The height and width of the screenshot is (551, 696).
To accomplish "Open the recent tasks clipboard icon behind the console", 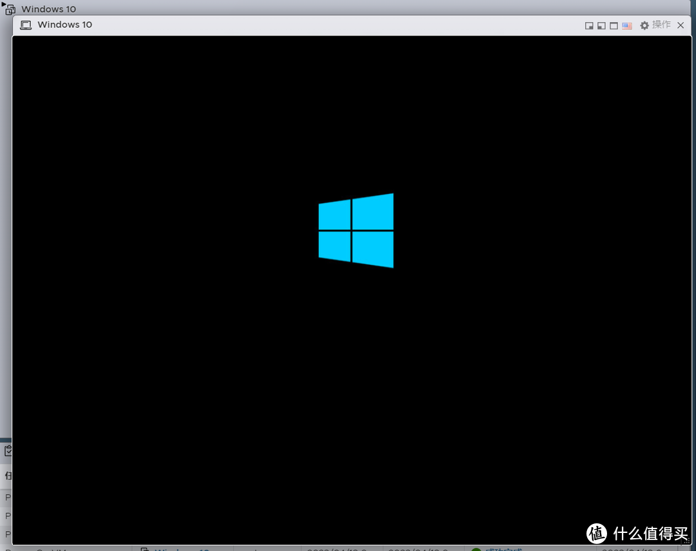I will [8, 451].
